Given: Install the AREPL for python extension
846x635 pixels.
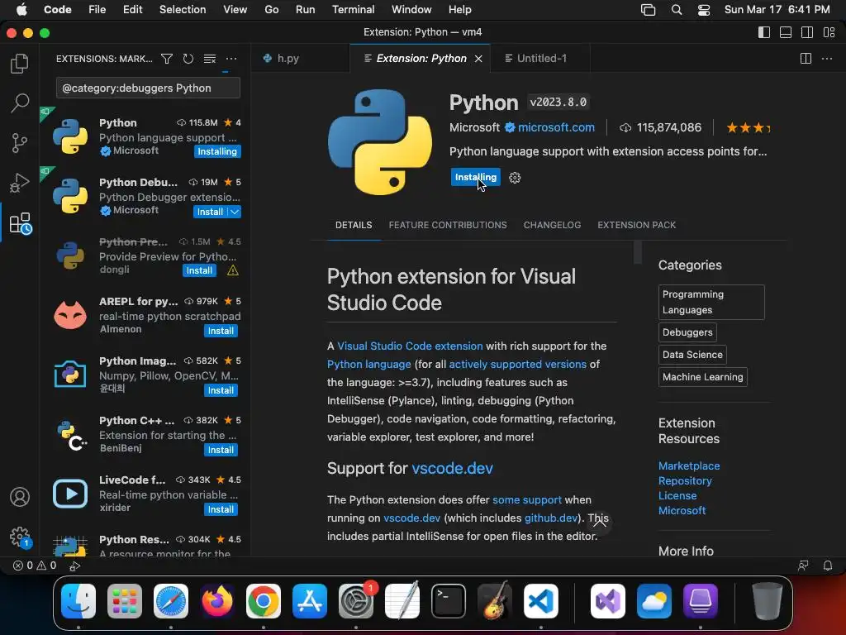Looking at the screenshot, I should (221, 331).
